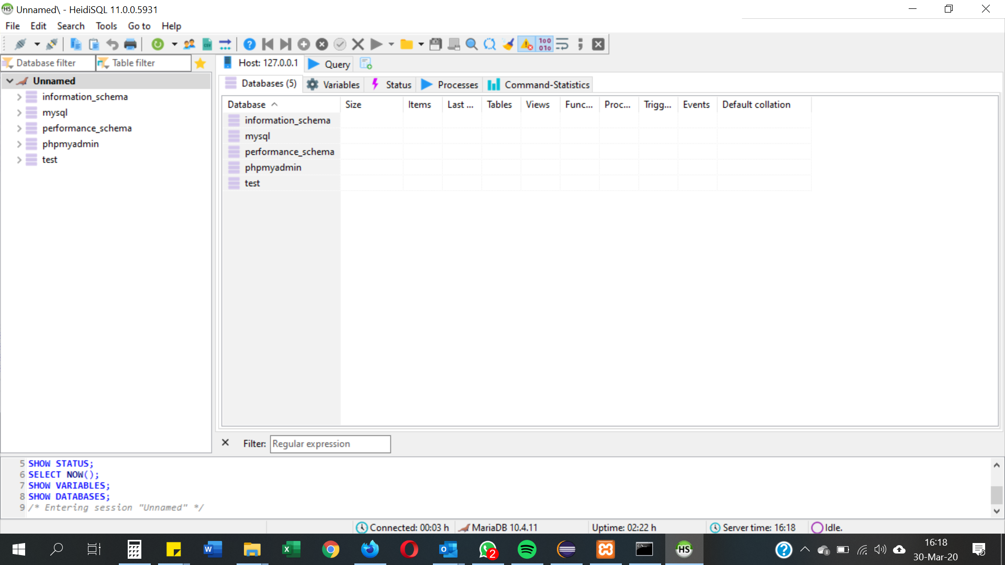
Task: Click the undo arrow icon
Action: tap(112, 44)
